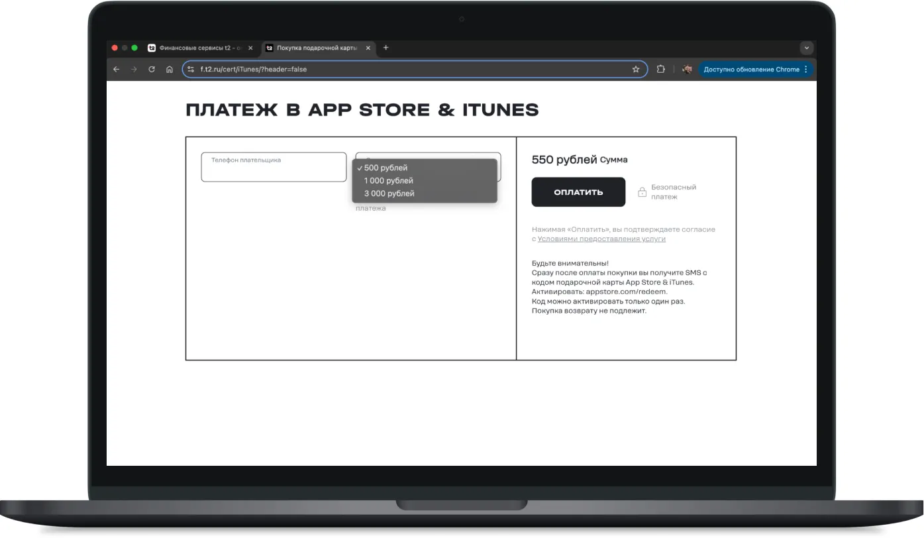Reload the page with the refresh icon

click(x=152, y=70)
